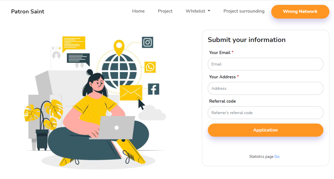
Task: Open the Project nav item
Action: (165, 11)
